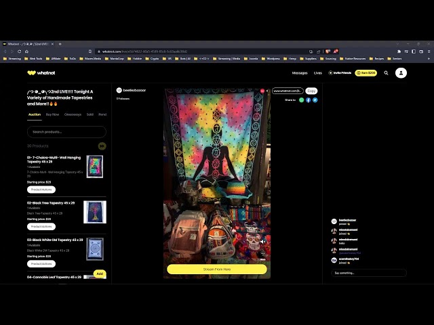Open Product Actions for 7-Chakra tapestry

(41, 190)
